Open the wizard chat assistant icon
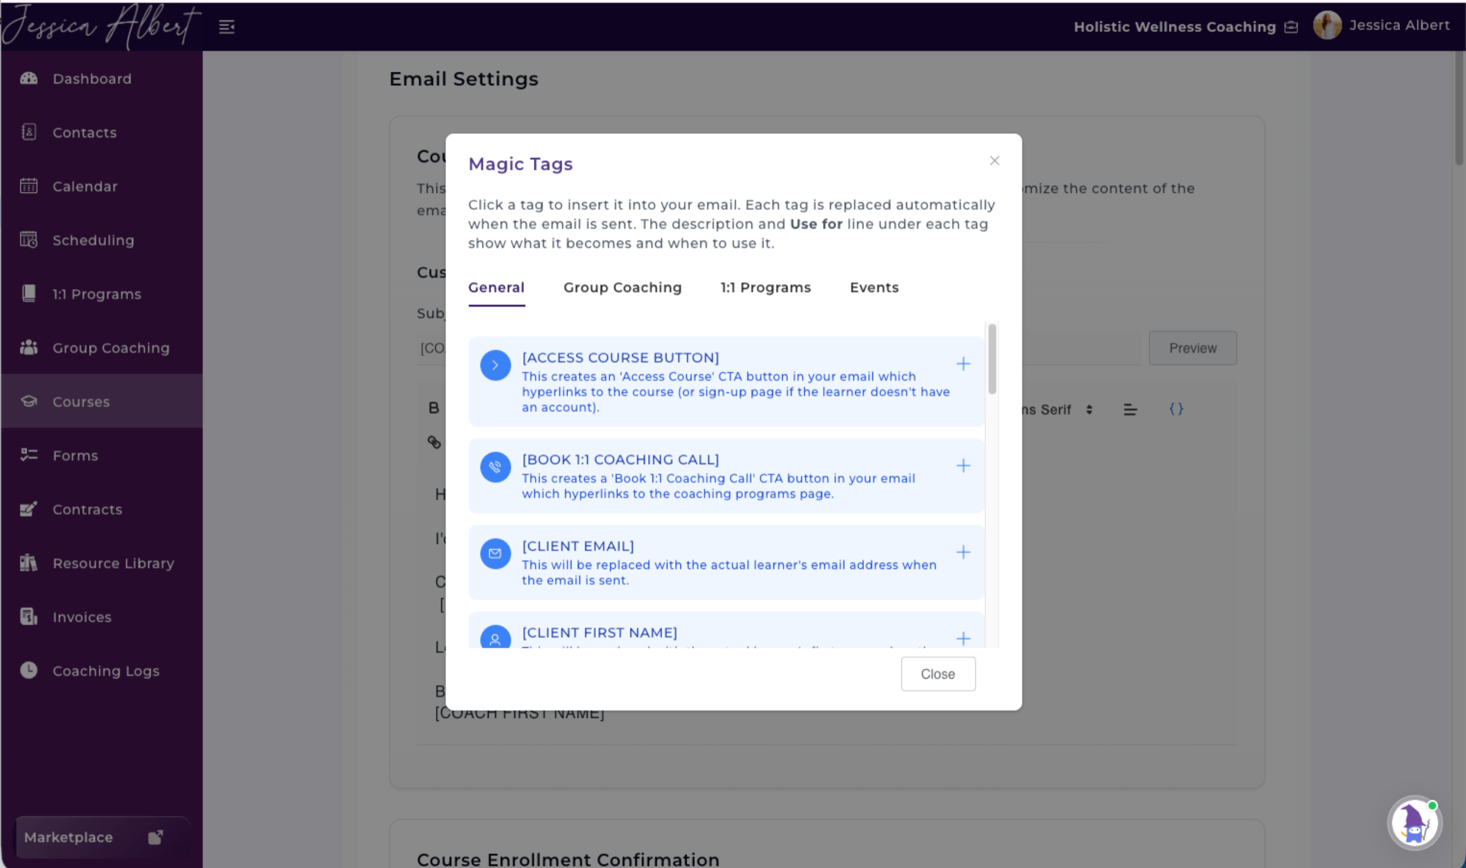The width and height of the screenshot is (1466, 868). (x=1415, y=823)
